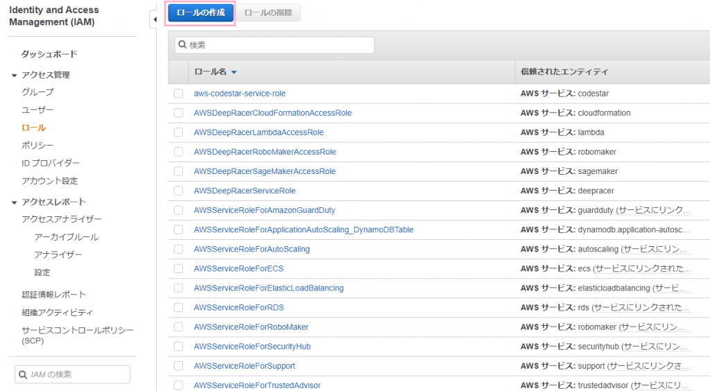Click the magnifier icon in role search

pos(182,44)
